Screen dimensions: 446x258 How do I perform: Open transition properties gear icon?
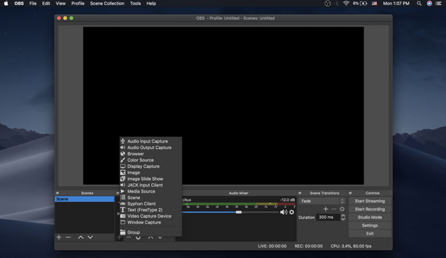[342, 209]
